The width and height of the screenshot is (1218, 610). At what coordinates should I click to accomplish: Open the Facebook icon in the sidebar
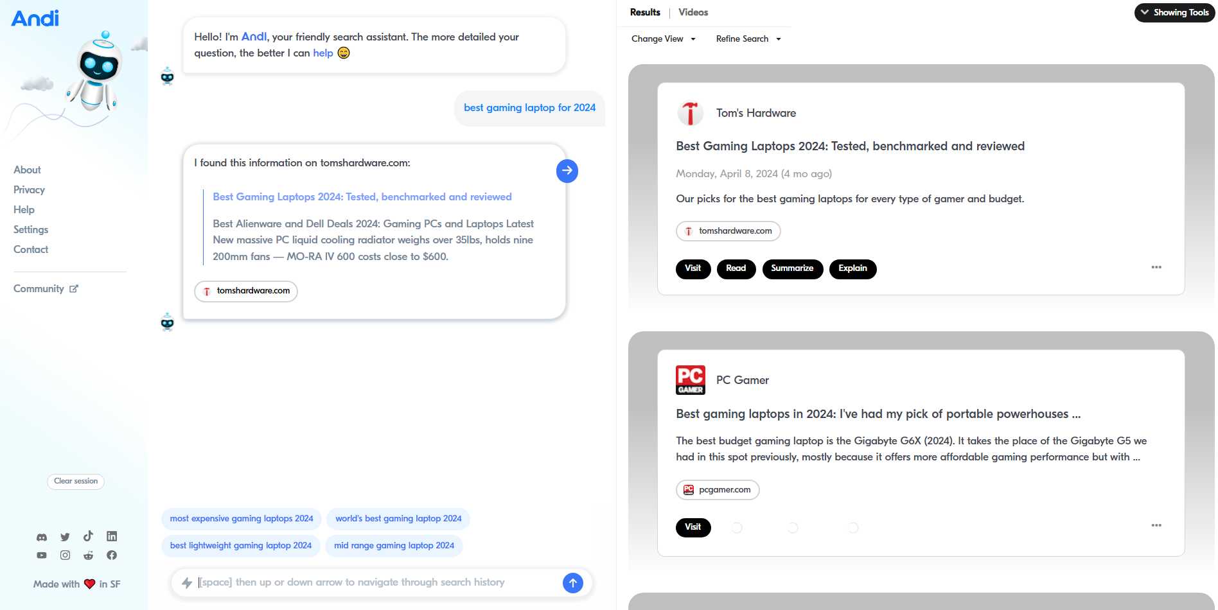click(112, 555)
